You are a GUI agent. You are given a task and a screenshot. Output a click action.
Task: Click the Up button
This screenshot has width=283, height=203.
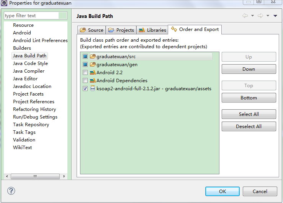[249, 57]
